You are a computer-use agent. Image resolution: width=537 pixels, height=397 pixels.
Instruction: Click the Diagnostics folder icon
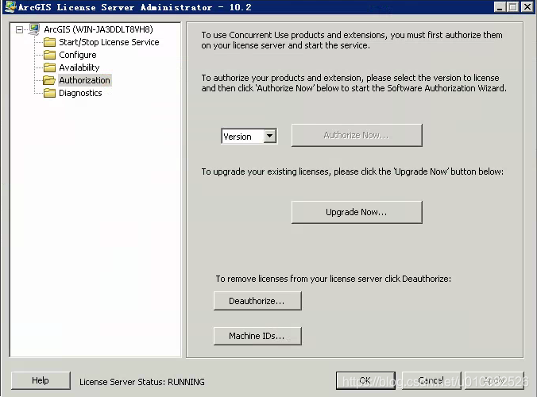pyautogui.click(x=50, y=93)
